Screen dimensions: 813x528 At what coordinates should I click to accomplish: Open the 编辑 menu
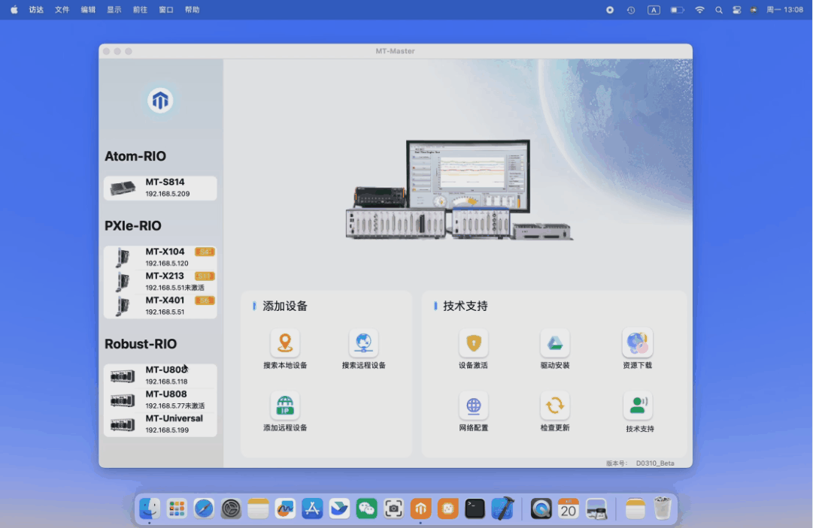pos(88,10)
